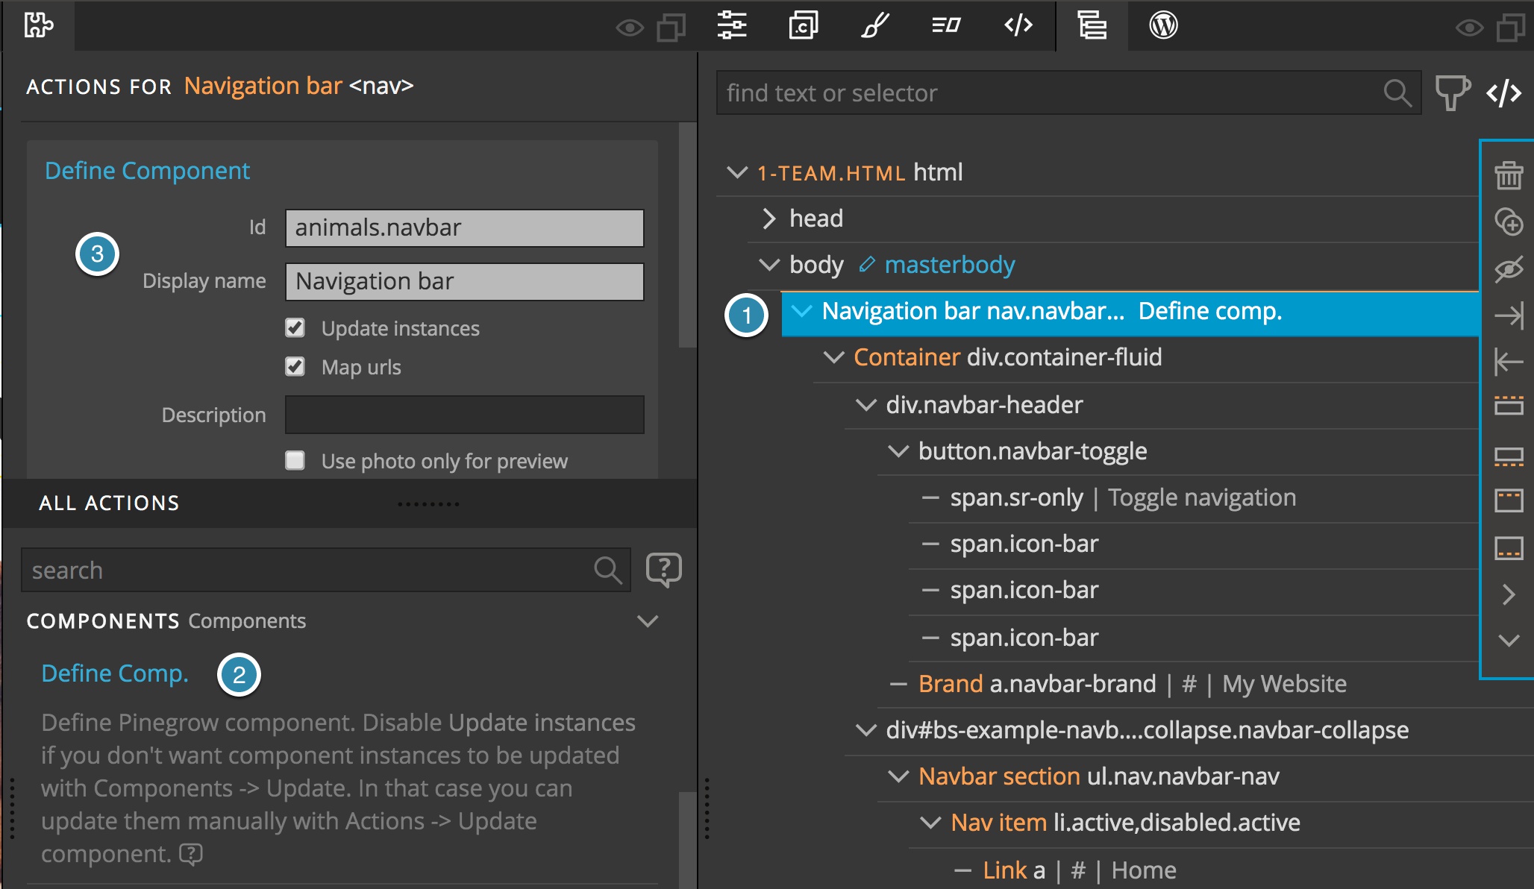
Task: Click the Define Comp. action link
Action: point(115,673)
